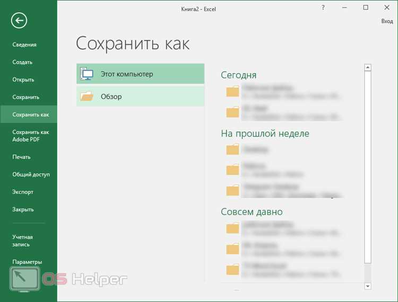Open Учетная запись page
This screenshot has height=302, width=398.
point(29,241)
